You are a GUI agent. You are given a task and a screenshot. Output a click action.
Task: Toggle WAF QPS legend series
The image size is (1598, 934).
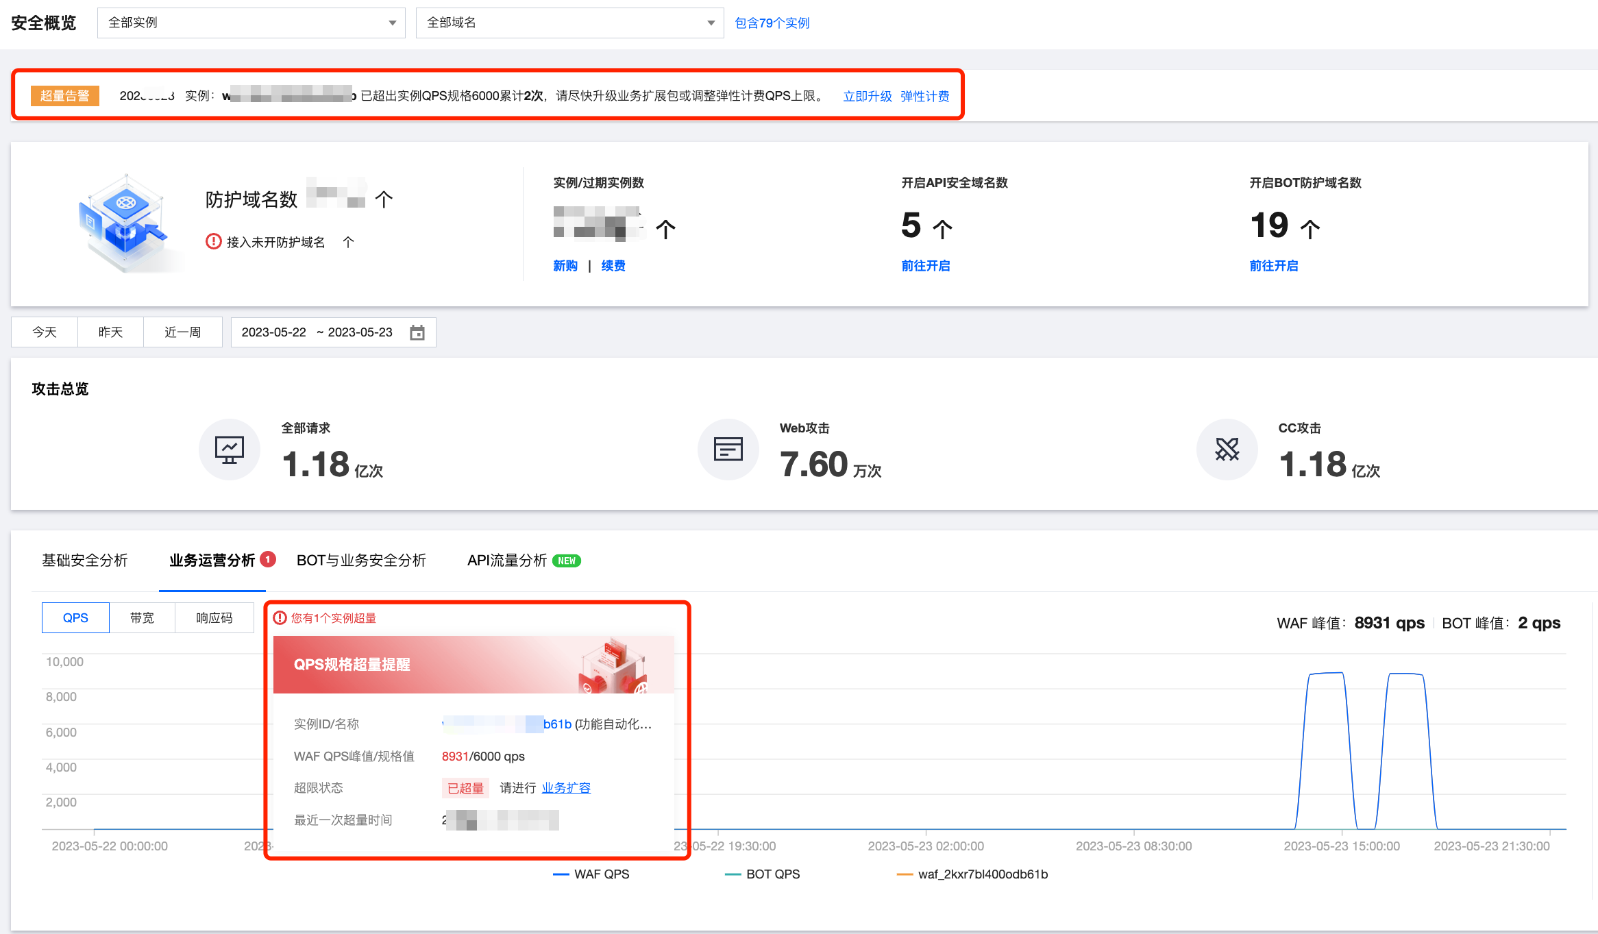point(591,874)
